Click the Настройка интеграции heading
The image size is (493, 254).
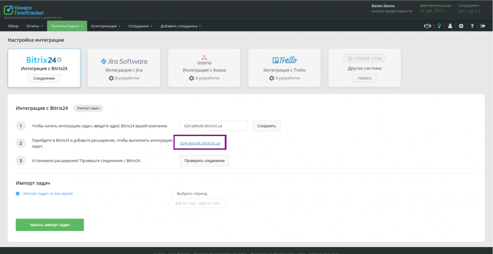coord(36,40)
